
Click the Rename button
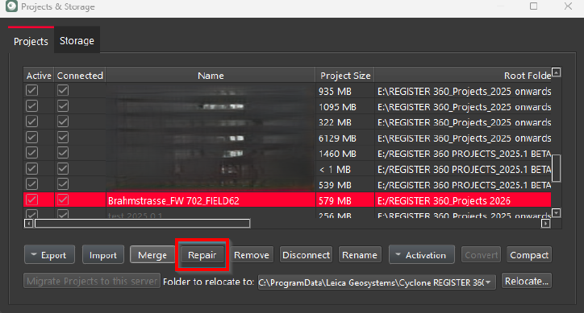point(360,255)
